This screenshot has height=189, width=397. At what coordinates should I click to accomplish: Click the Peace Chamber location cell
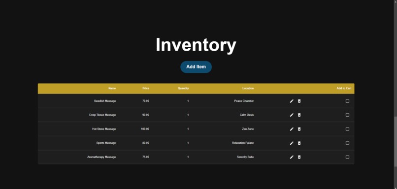point(244,101)
